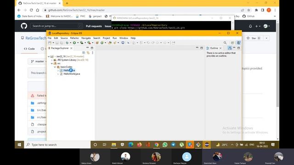Open the Refactor menu in Eclipse
This screenshot has height=165, width=294.
pos(74,38)
